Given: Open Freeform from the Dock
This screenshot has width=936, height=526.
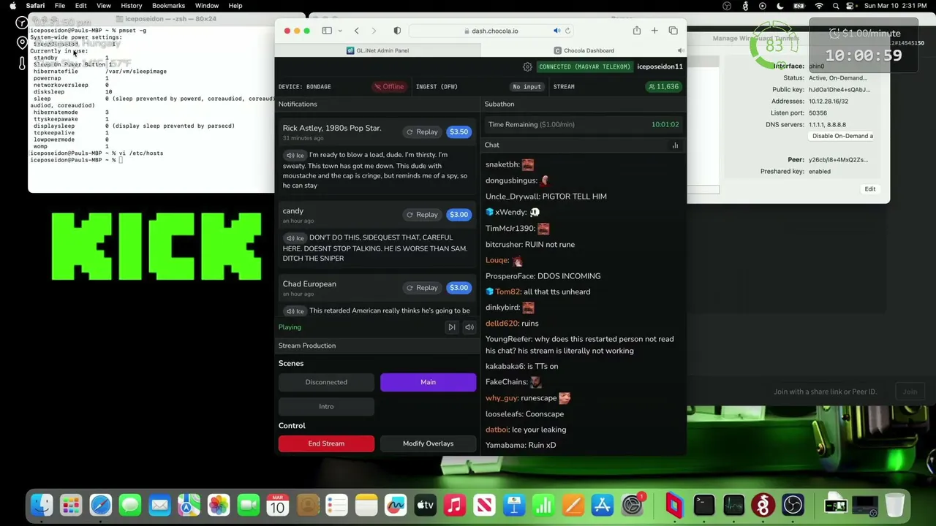Looking at the screenshot, I should click(396, 505).
